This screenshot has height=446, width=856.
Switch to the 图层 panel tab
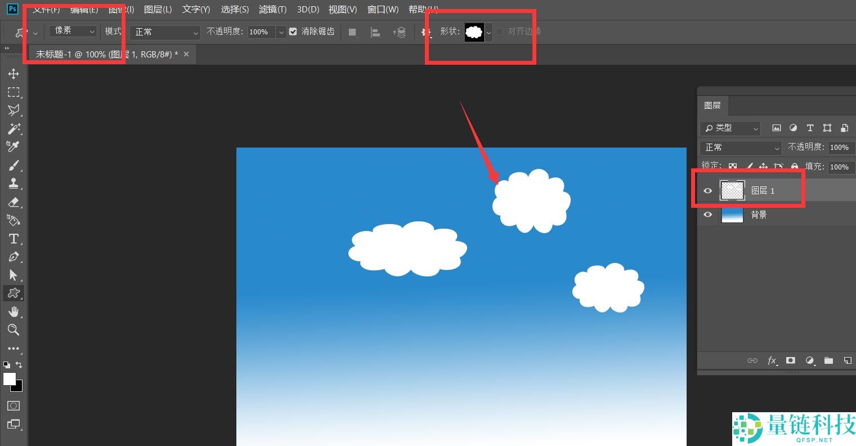coord(712,105)
